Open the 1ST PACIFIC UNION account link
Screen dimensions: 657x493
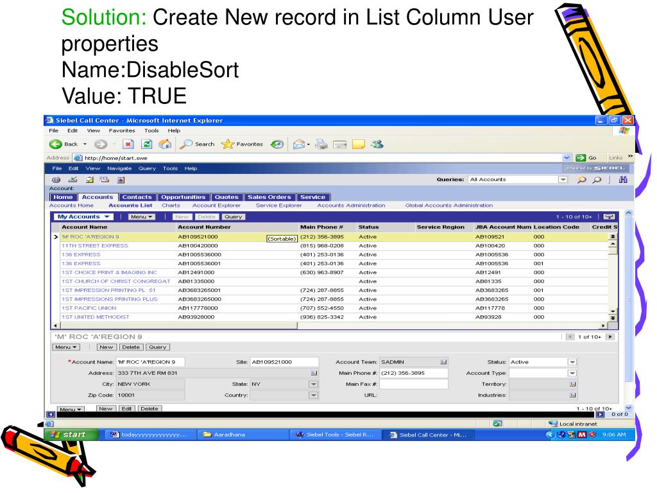click(x=89, y=308)
